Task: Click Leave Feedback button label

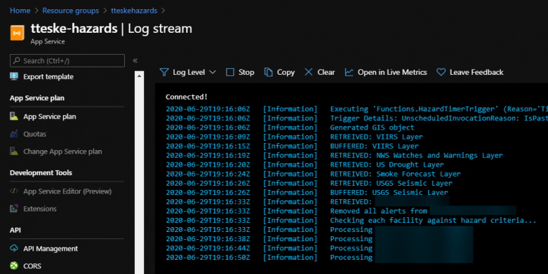Action: [x=477, y=72]
